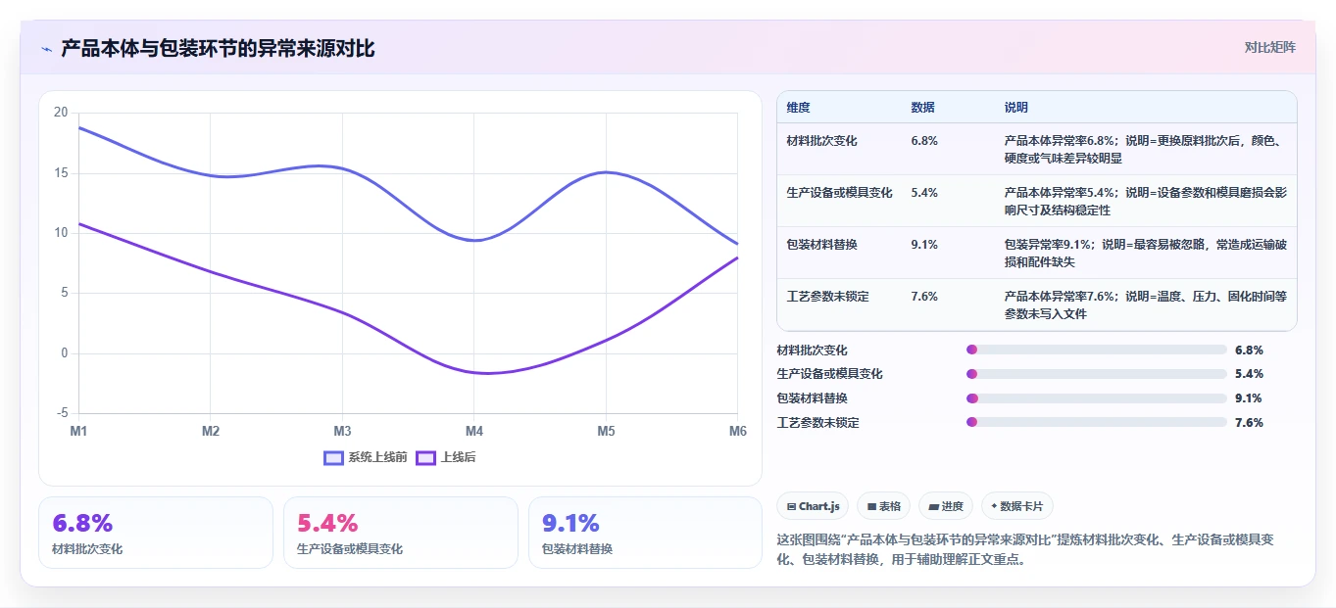The height and width of the screenshot is (608, 1336).
Task: Click the 维度 column header
Action: click(x=799, y=108)
